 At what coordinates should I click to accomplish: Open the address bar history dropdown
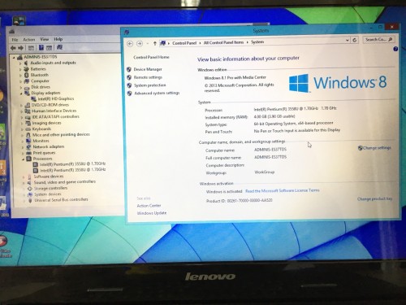pyautogui.click(x=348, y=40)
